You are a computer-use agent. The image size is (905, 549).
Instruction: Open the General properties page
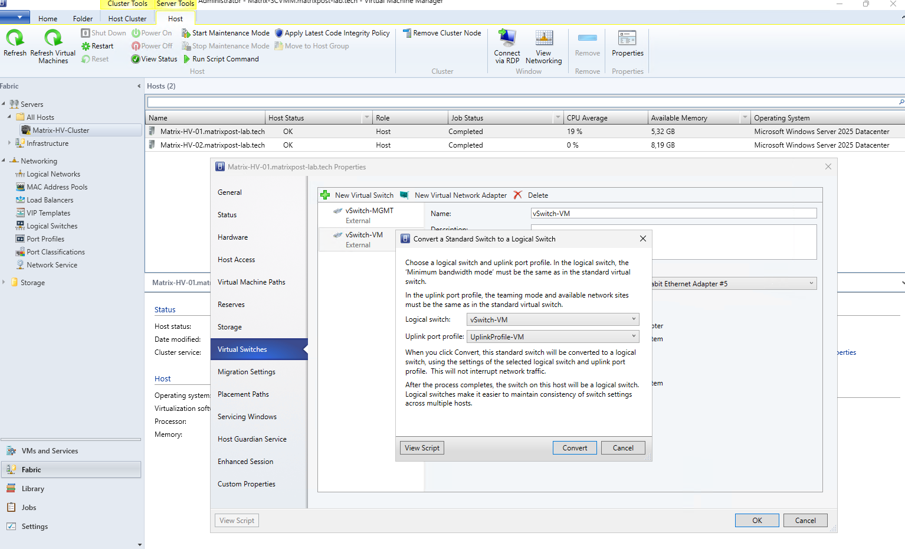click(x=229, y=192)
